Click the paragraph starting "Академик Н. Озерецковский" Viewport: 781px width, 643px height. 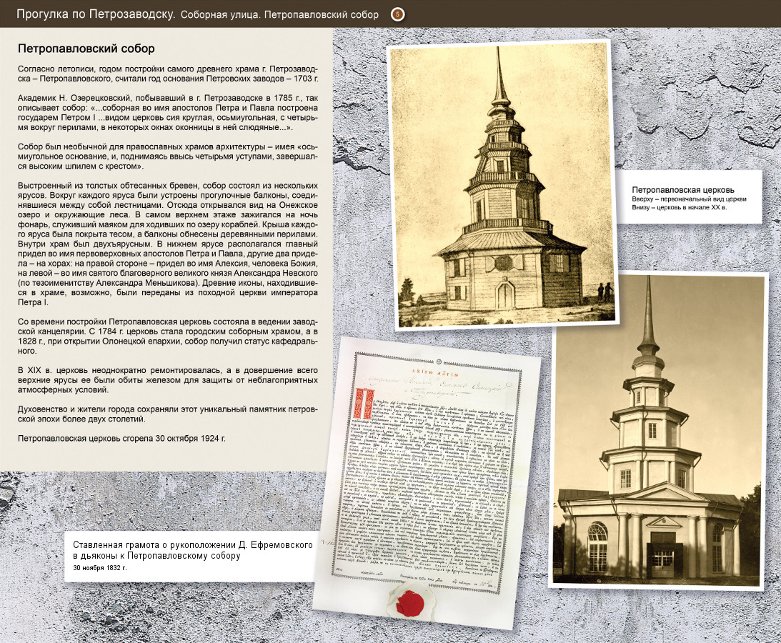[168, 113]
